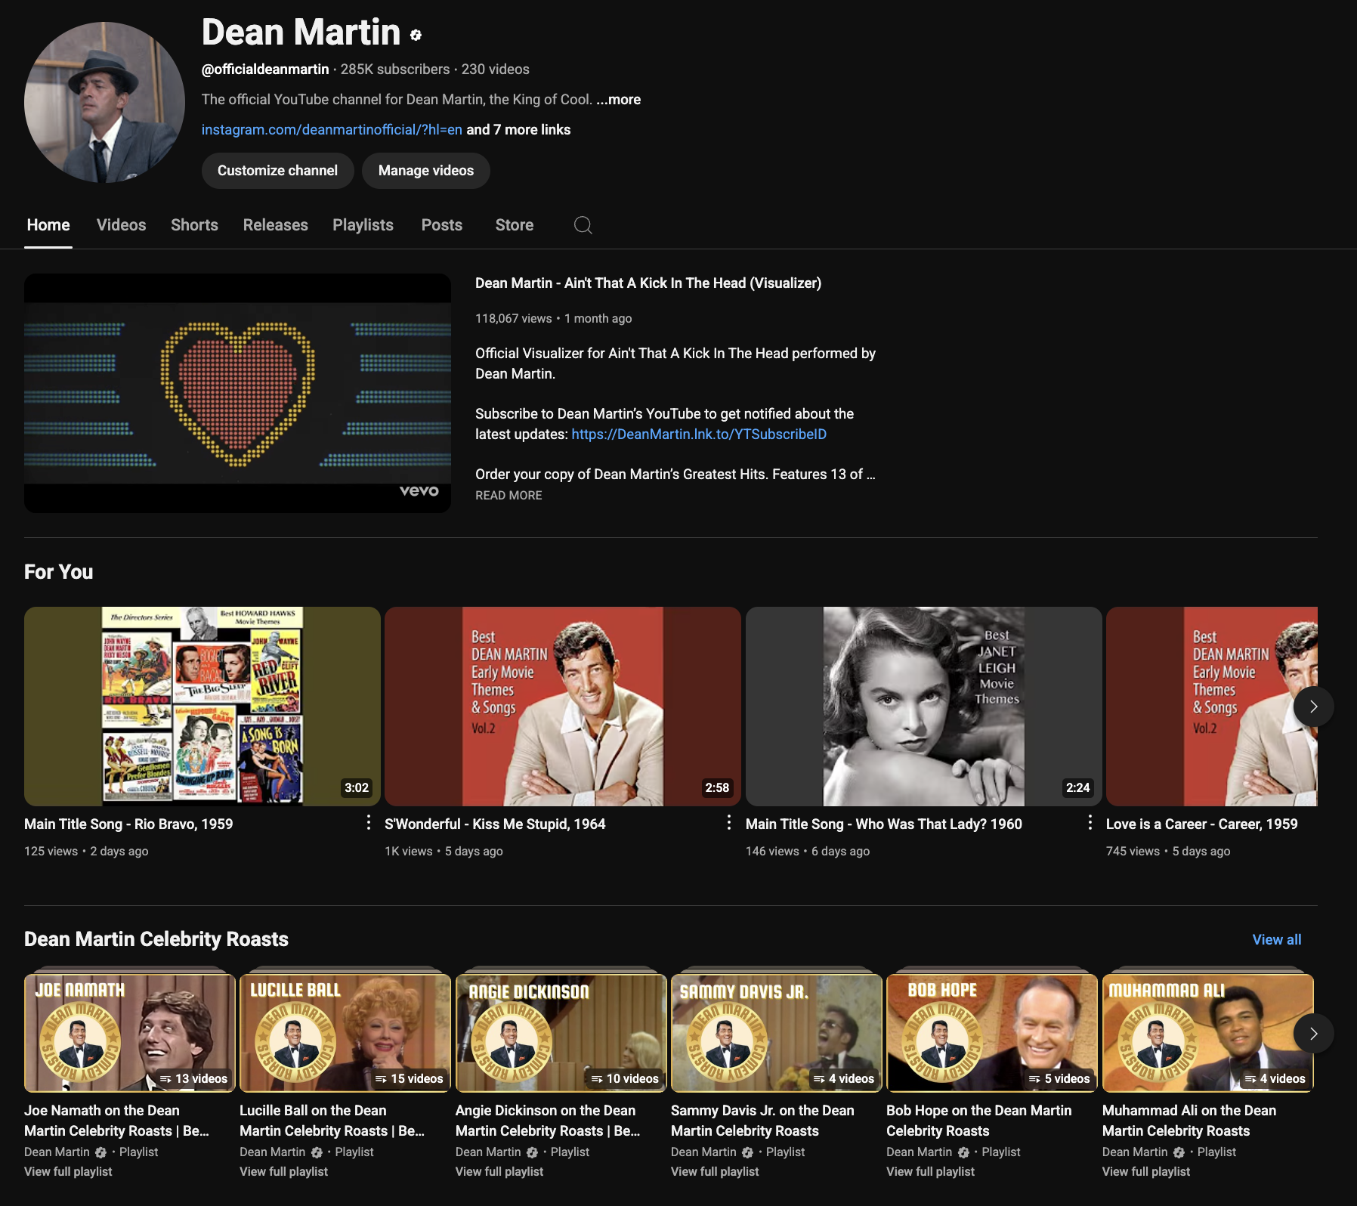
Task: Open the Posts tab
Action: (442, 225)
